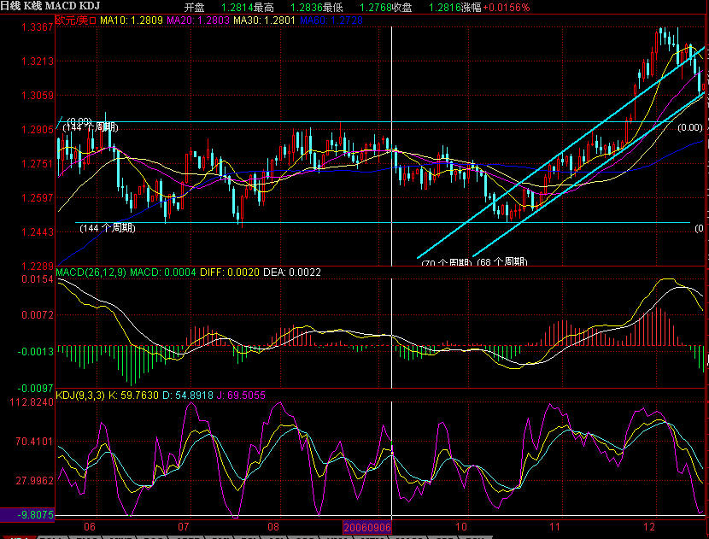Click MACD axis label -0.0097
Screen dimensions: 709x539
coord(36,389)
